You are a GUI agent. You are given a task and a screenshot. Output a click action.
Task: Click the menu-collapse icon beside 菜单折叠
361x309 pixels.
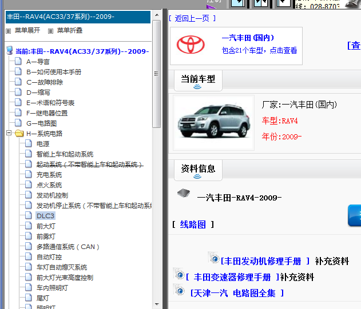pos(51,31)
